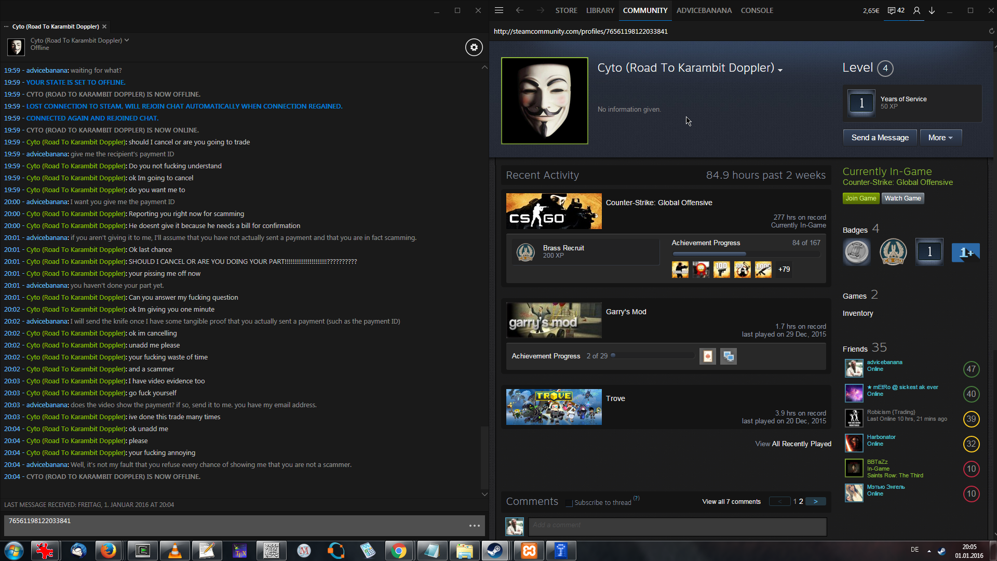Click the Send a Message button
The width and height of the screenshot is (997, 561).
point(880,138)
